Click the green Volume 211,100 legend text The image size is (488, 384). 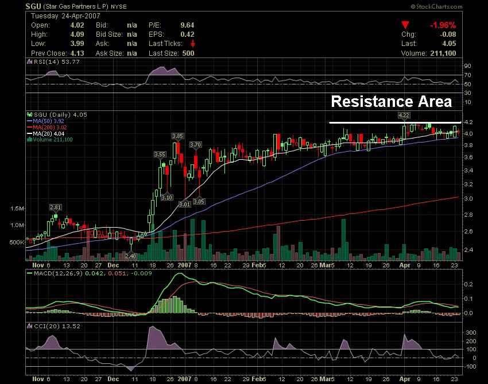coord(53,139)
